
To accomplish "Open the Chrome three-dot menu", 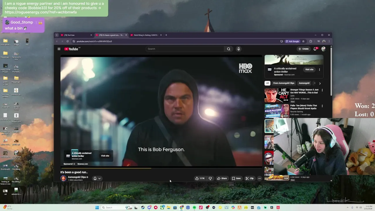I will click(329, 41).
